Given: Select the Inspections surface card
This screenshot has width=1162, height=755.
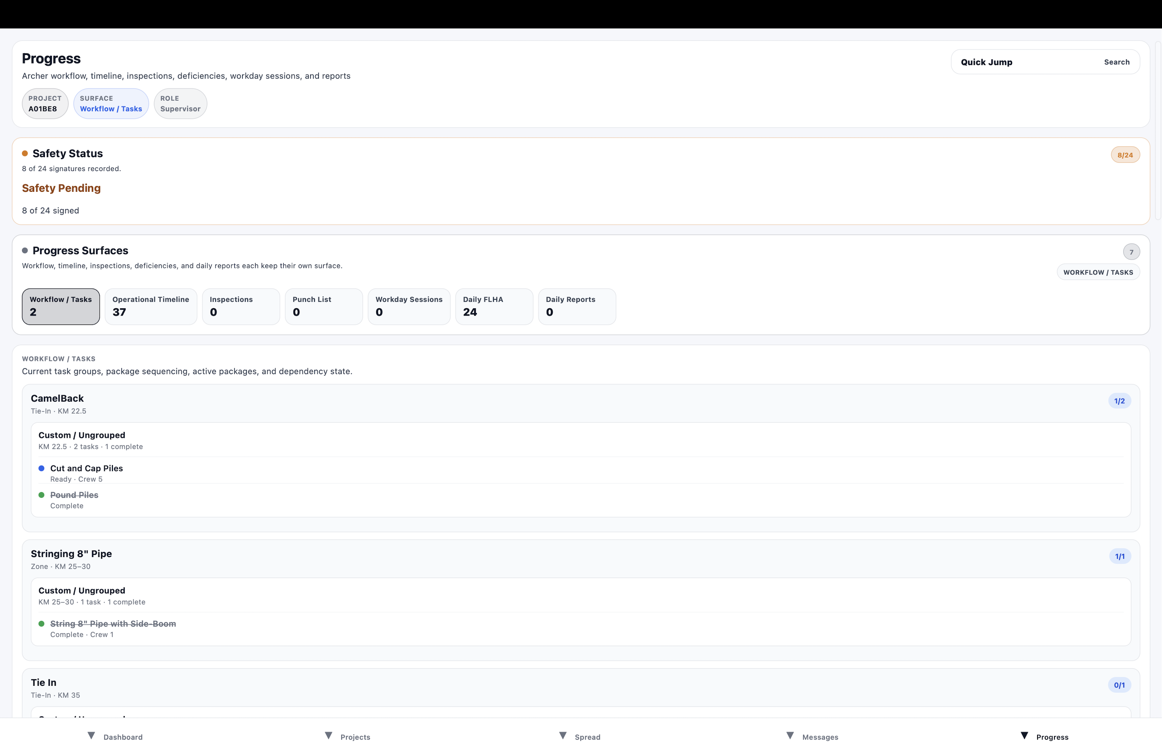Looking at the screenshot, I should [241, 306].
